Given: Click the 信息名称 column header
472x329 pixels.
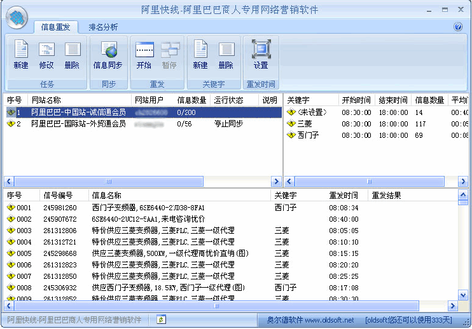Looking at the screenshot, I should coord(180,195).
